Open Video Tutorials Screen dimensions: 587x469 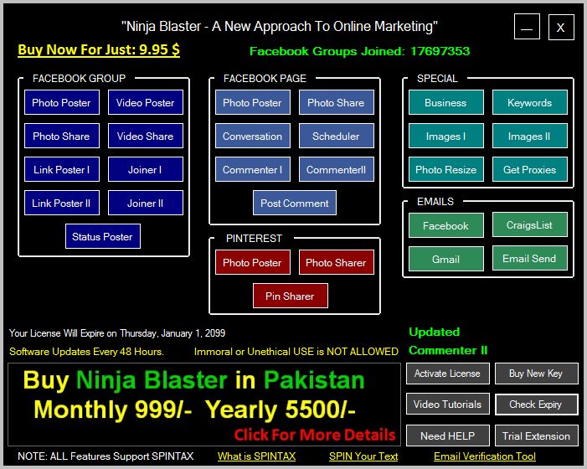(448, 404)
